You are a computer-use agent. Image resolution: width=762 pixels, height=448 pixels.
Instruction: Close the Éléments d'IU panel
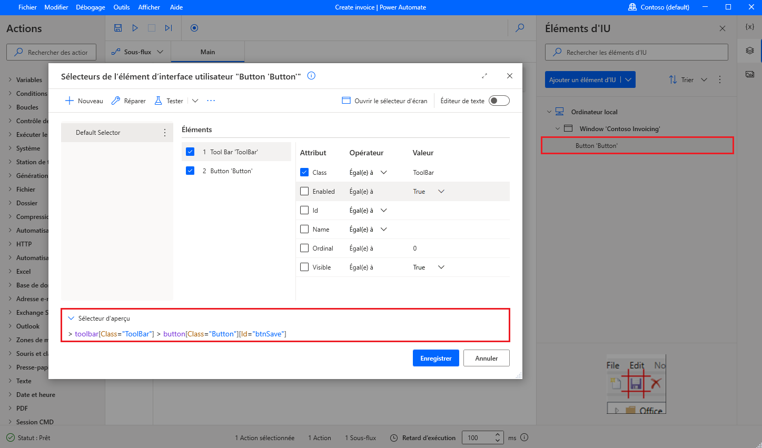[x=723, y=28]
